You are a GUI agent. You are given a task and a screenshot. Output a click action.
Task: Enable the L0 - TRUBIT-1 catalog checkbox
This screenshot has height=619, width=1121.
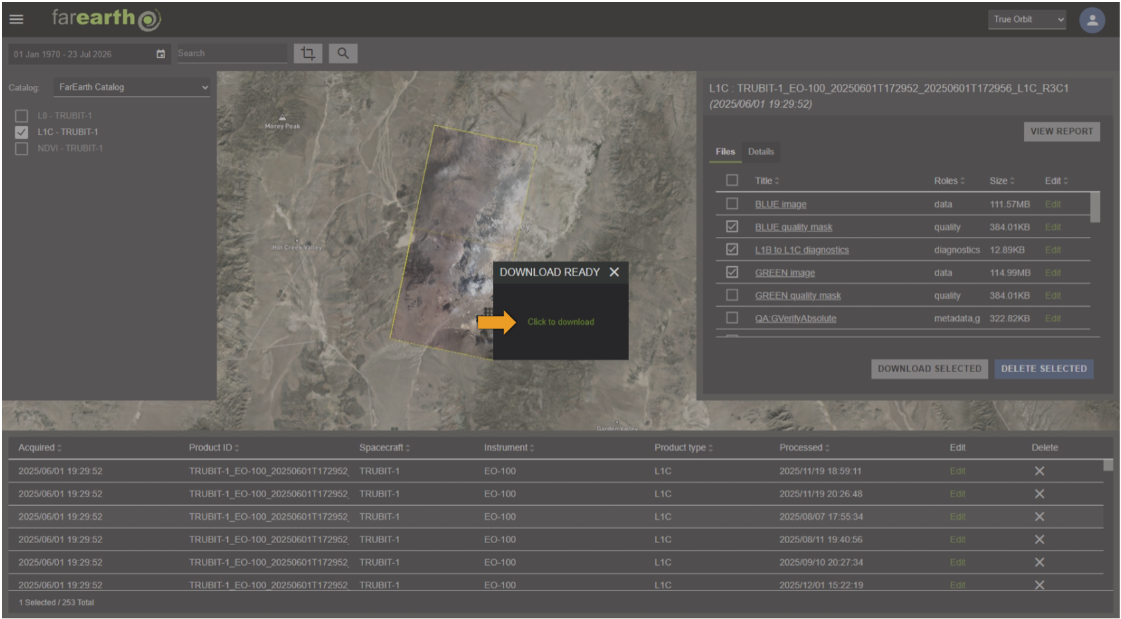coord(21,116)
